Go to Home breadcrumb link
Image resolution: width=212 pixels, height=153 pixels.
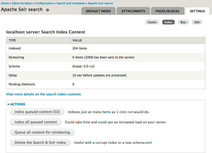coord(5,3)
